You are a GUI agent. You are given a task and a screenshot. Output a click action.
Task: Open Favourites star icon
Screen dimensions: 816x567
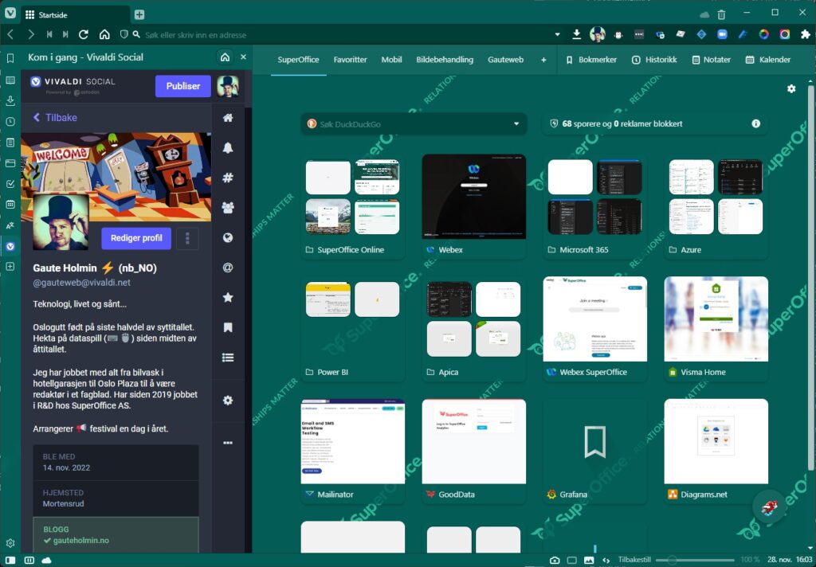[228, 298]
